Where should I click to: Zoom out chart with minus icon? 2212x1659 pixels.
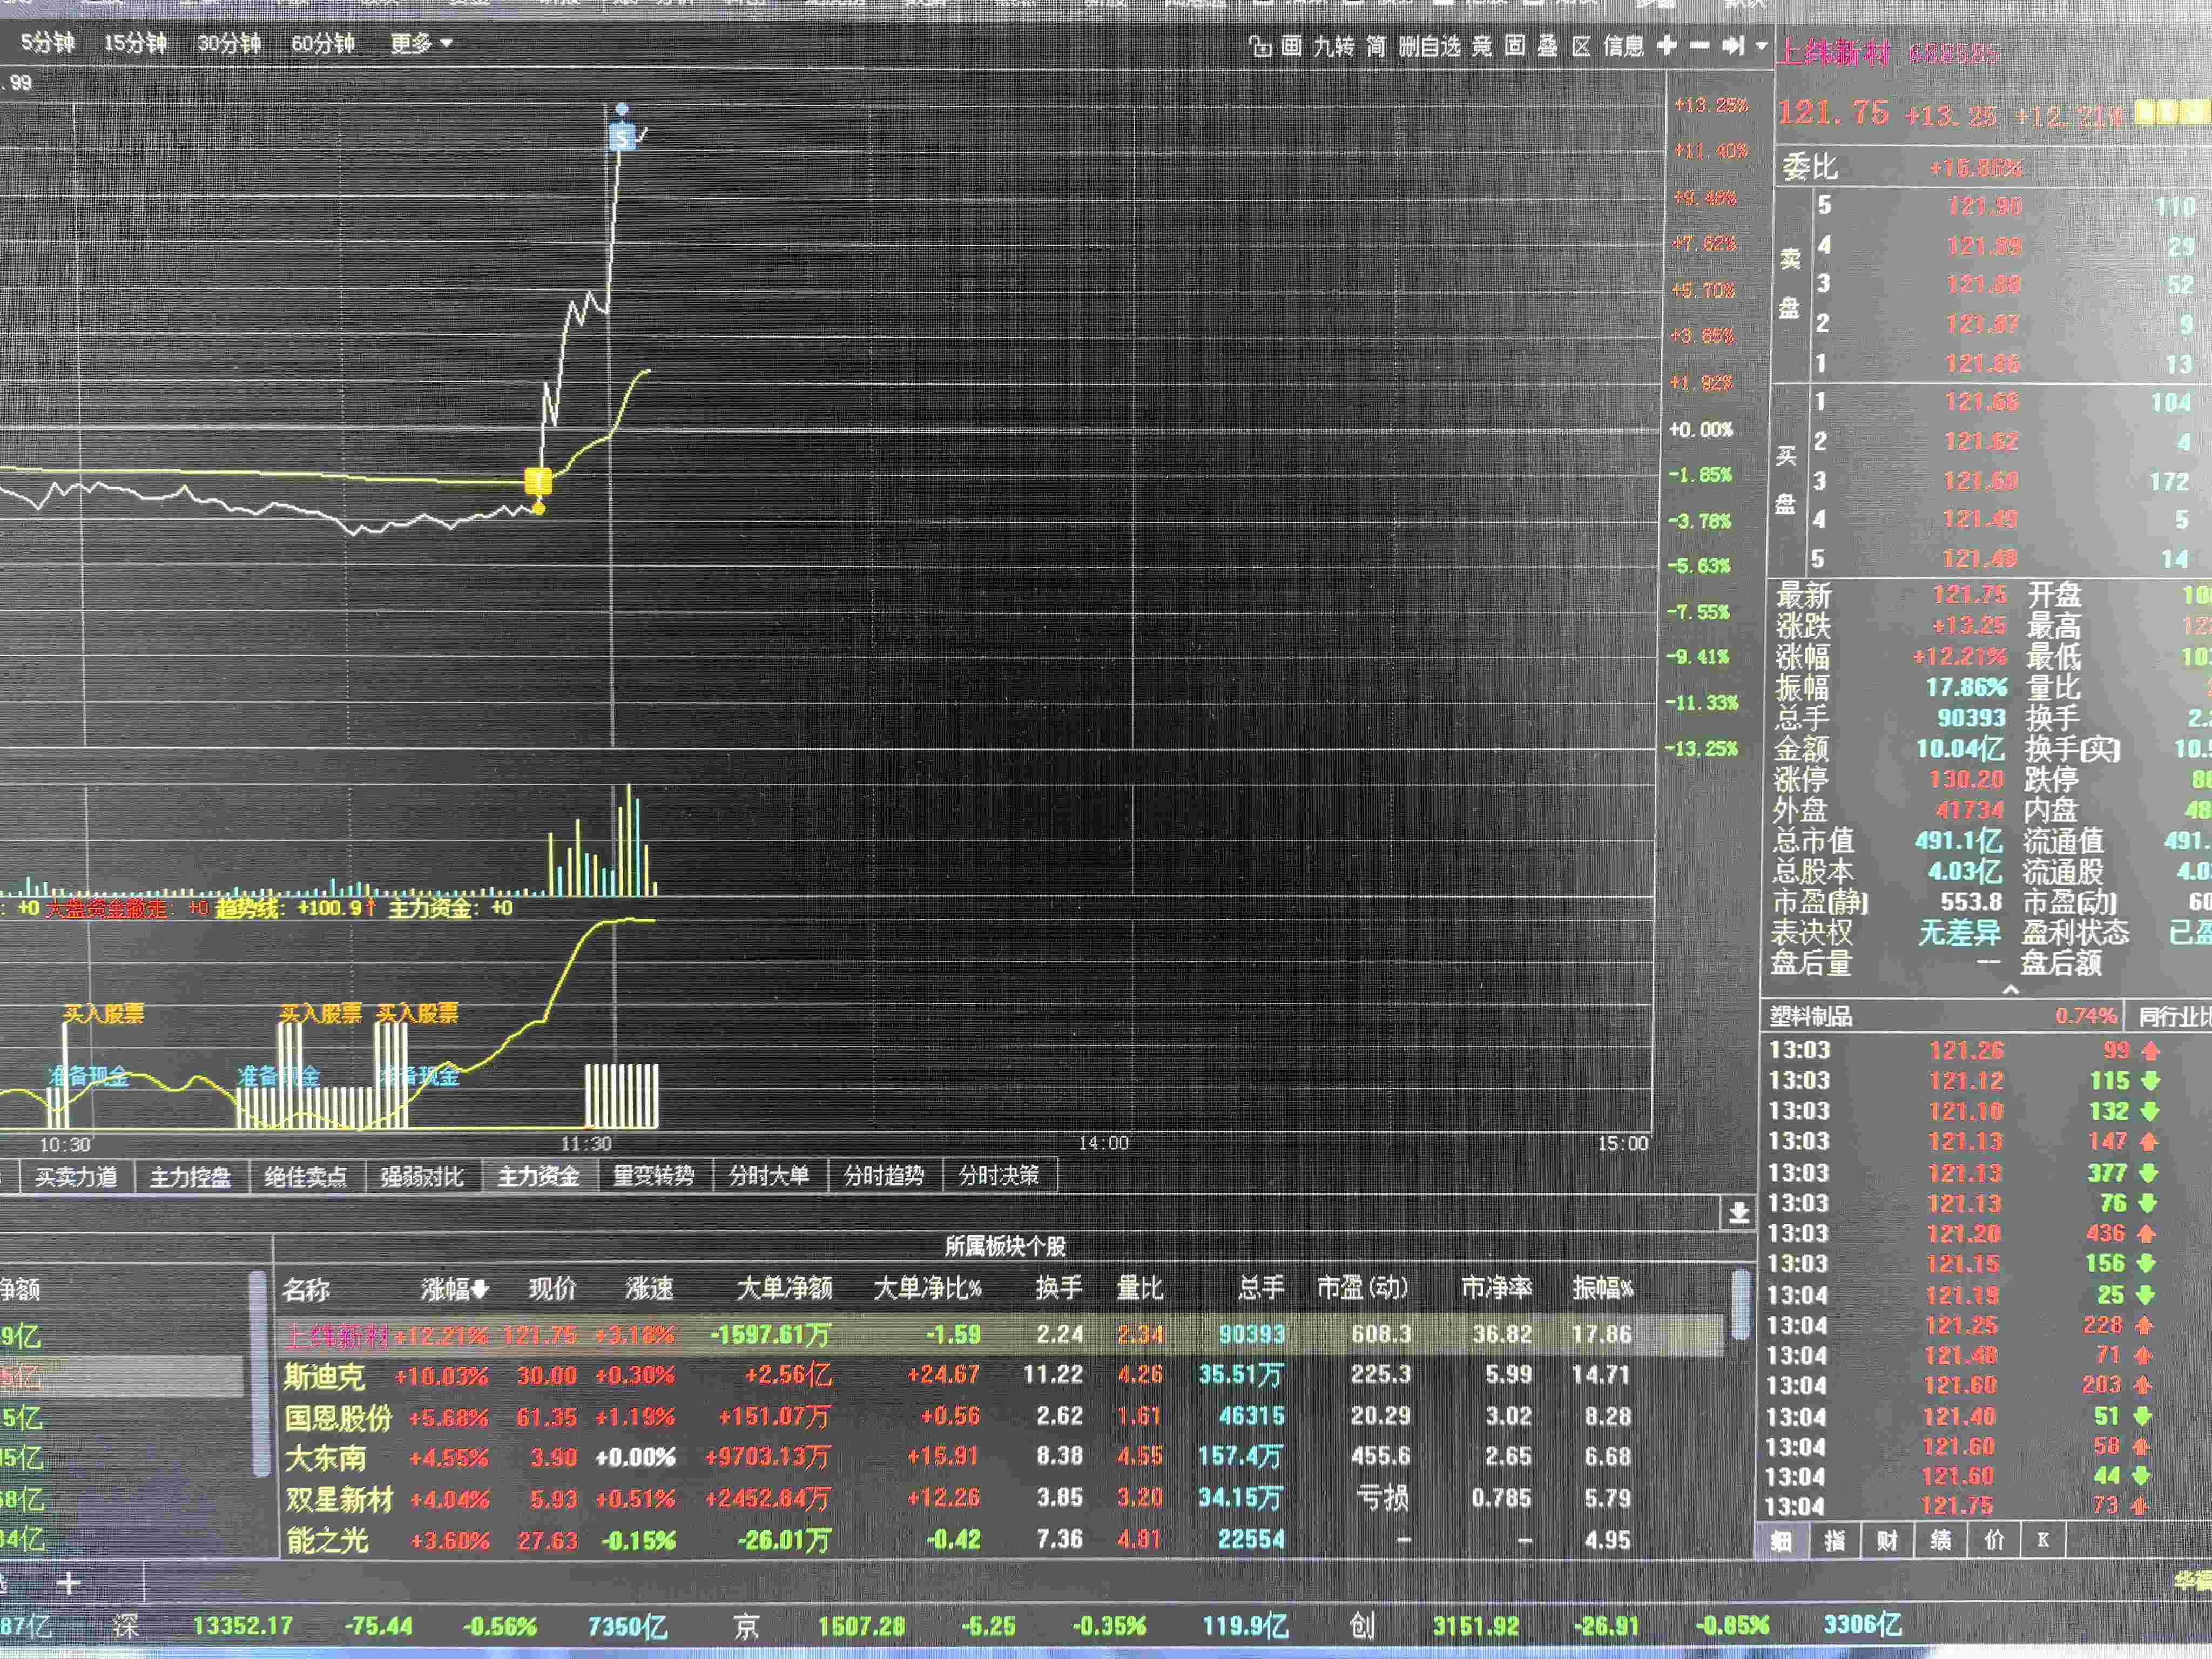pyautogui.click(x=1700, y=45)
